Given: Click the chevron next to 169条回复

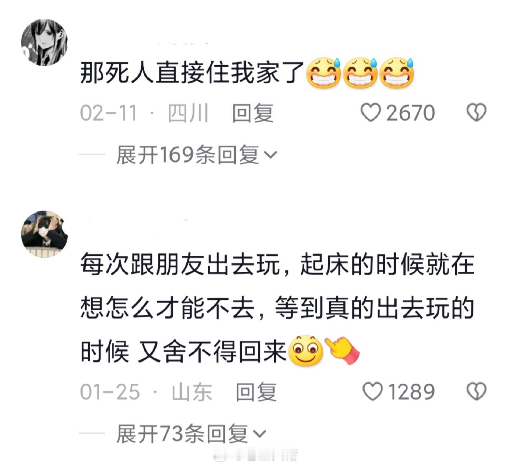Looking at the screenshot, I should click(x=270, y=155).
